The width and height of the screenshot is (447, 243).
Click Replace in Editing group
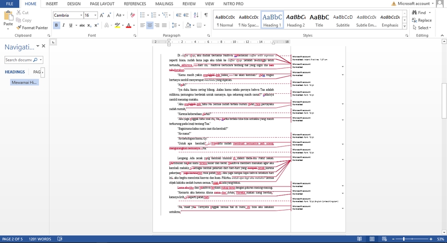[422, 20]
